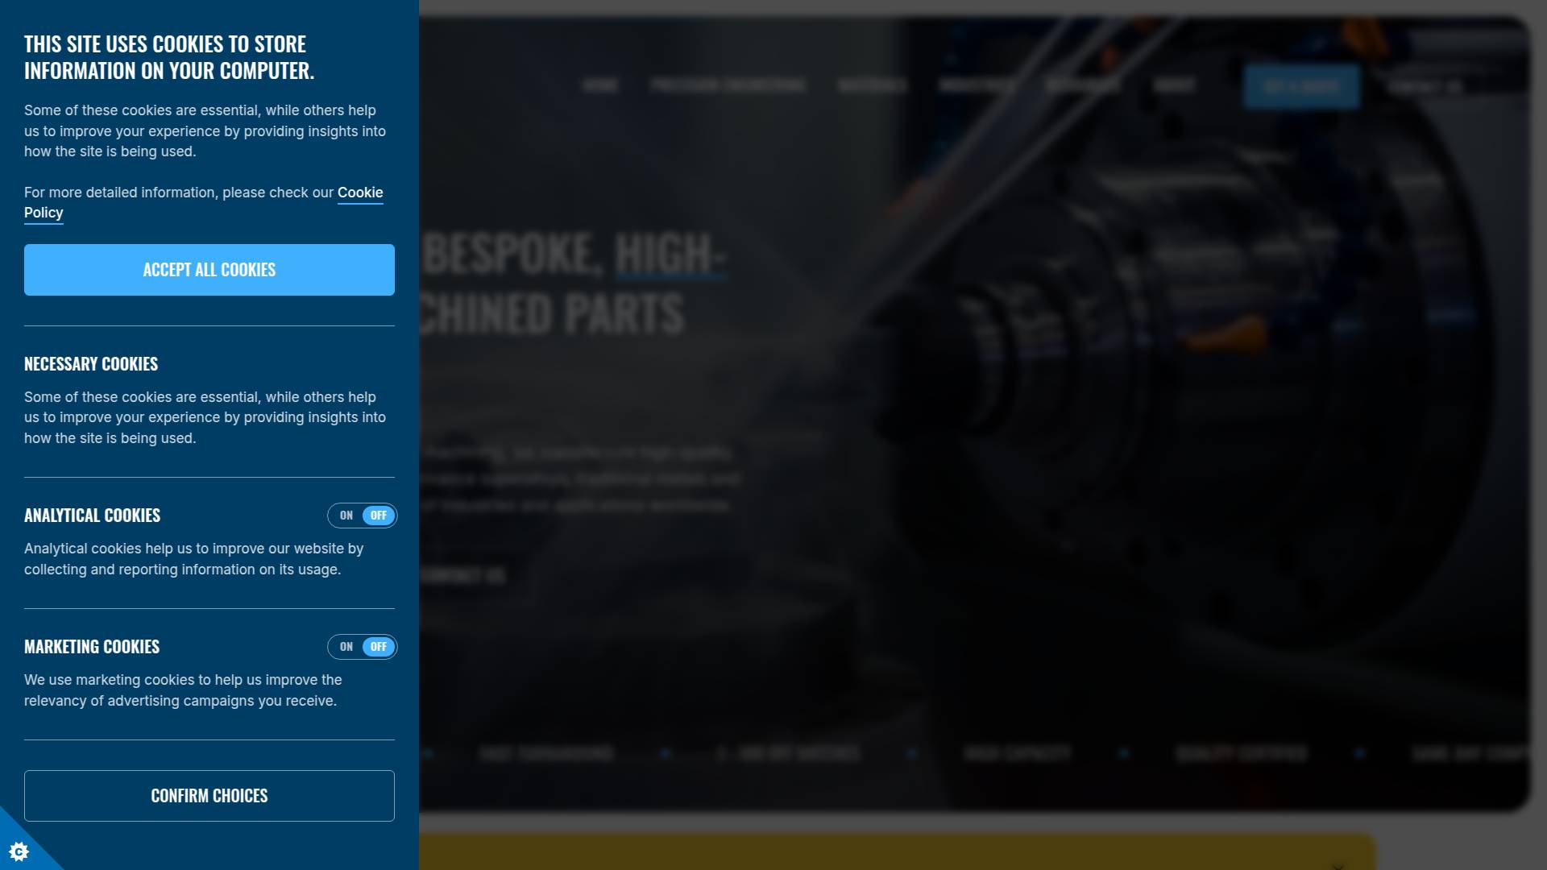Click the cookie settings gear icon
Image resolution: width=1547 pixels, height=870 pixels.
pyautogui.click(x=19, y=851)
